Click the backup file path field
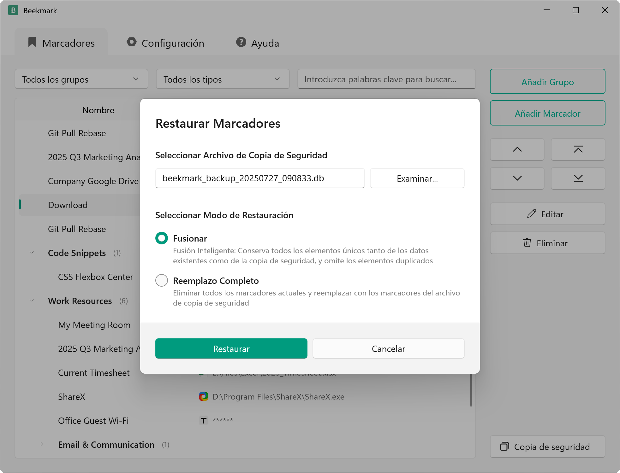This screenshot has height=473, width=620. (260, 178)
